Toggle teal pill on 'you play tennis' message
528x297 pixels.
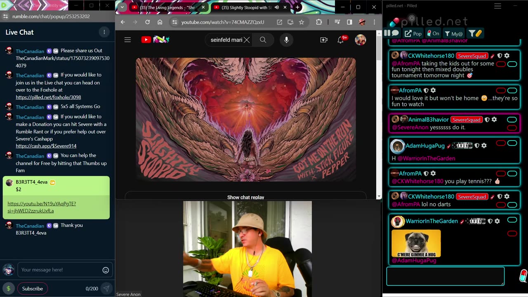(512, 174)
